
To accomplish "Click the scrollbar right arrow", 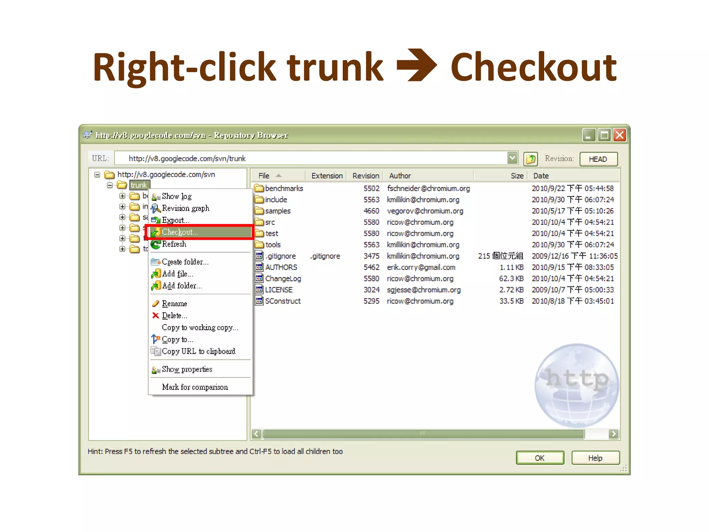I will (614, 434).
